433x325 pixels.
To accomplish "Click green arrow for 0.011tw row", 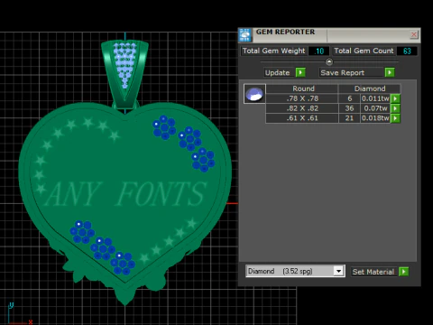I will (395, 98).
